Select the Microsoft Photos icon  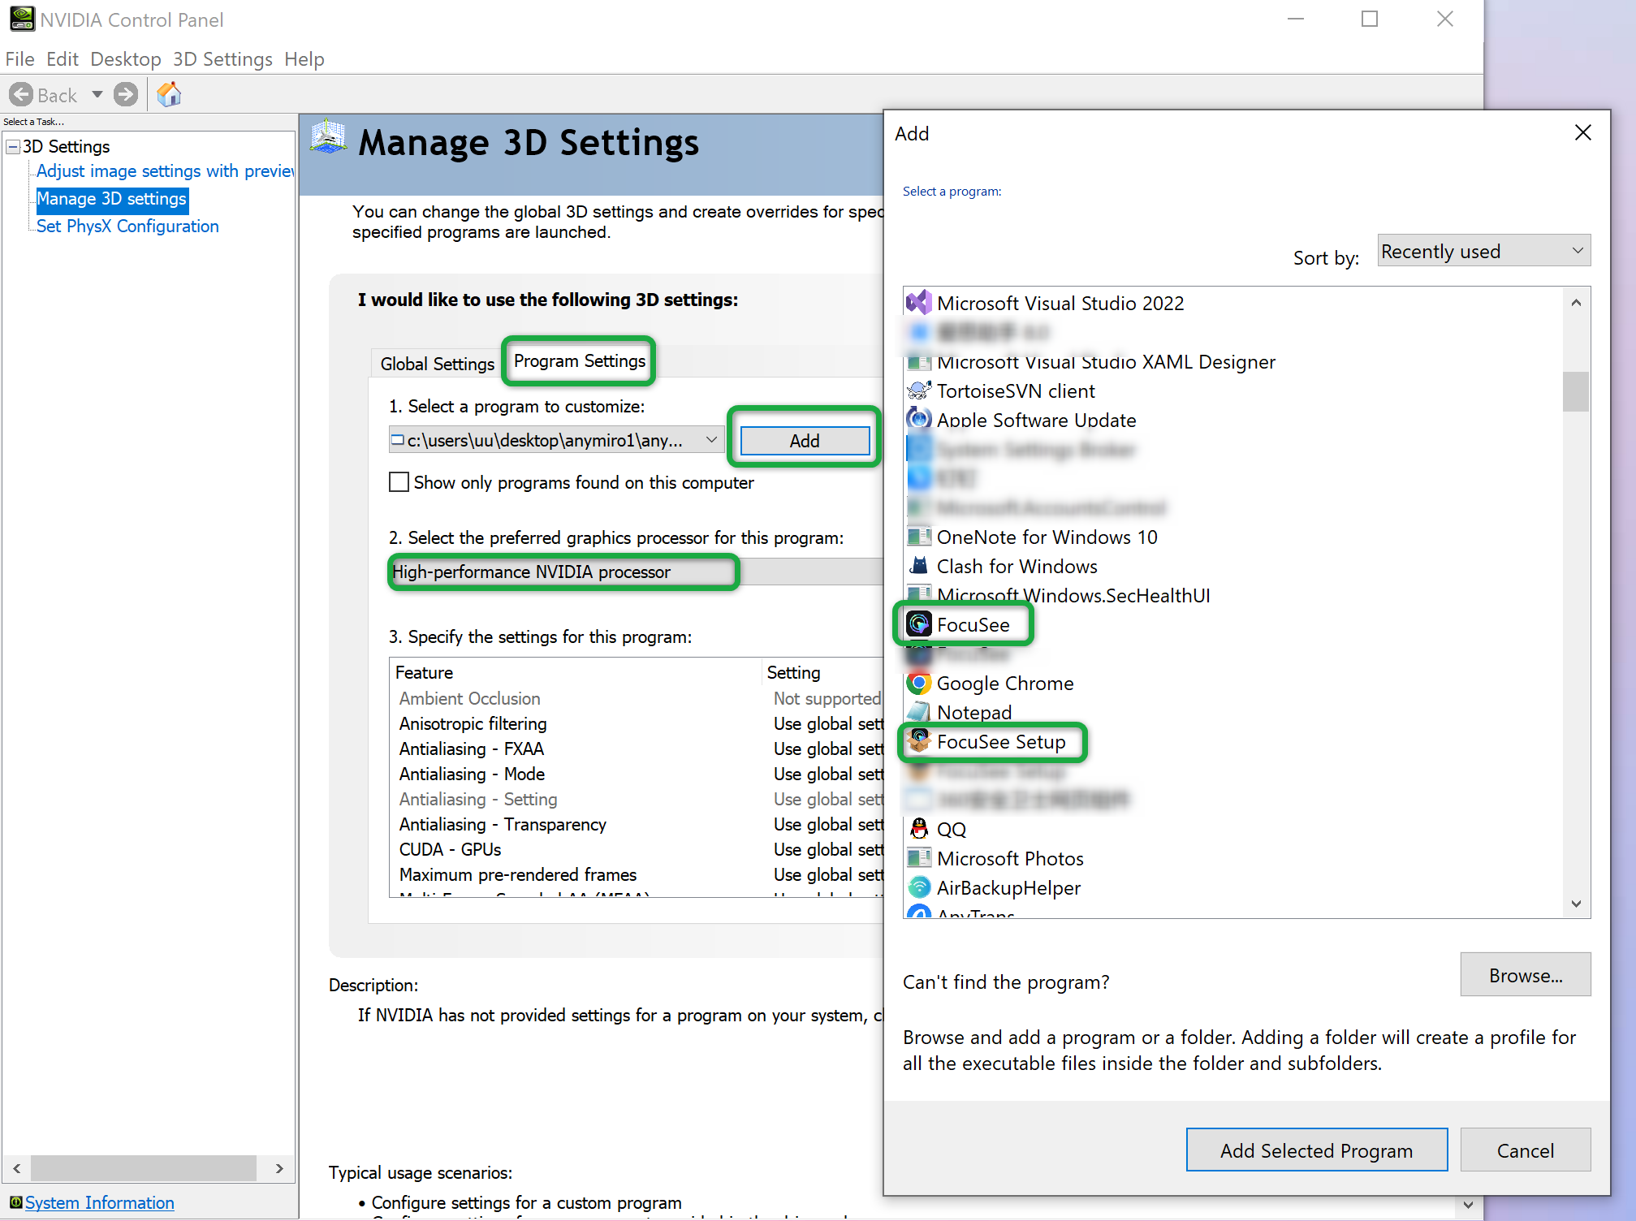918,858
